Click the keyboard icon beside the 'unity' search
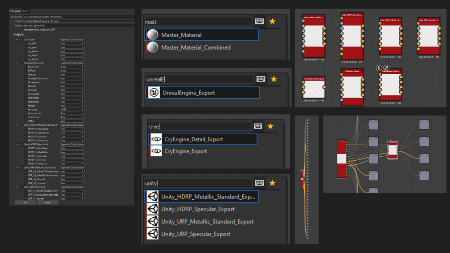Screen dimensions: 450x253 [x=259, y=183]
